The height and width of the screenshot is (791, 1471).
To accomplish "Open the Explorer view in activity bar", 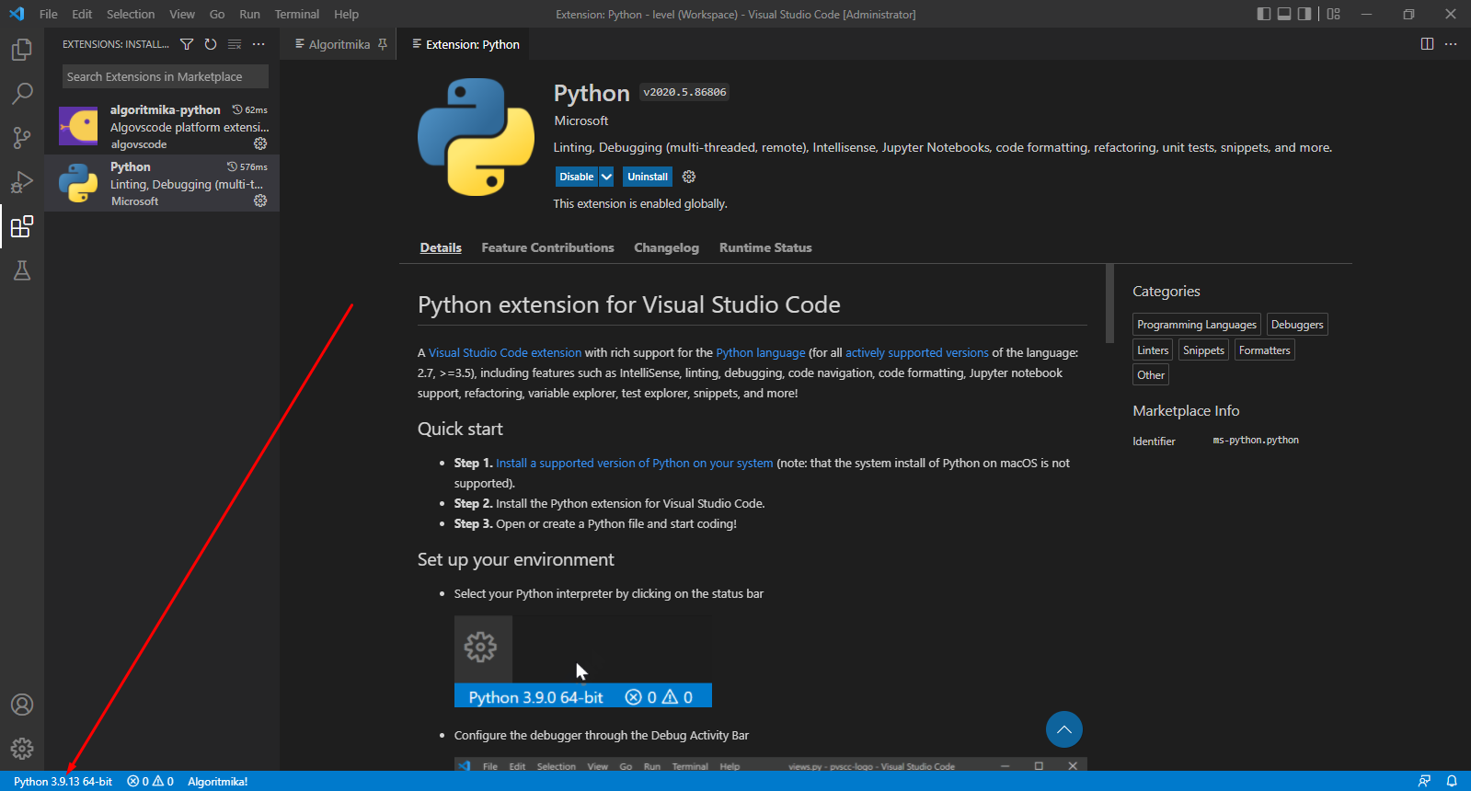I will (x=22, y=50).
